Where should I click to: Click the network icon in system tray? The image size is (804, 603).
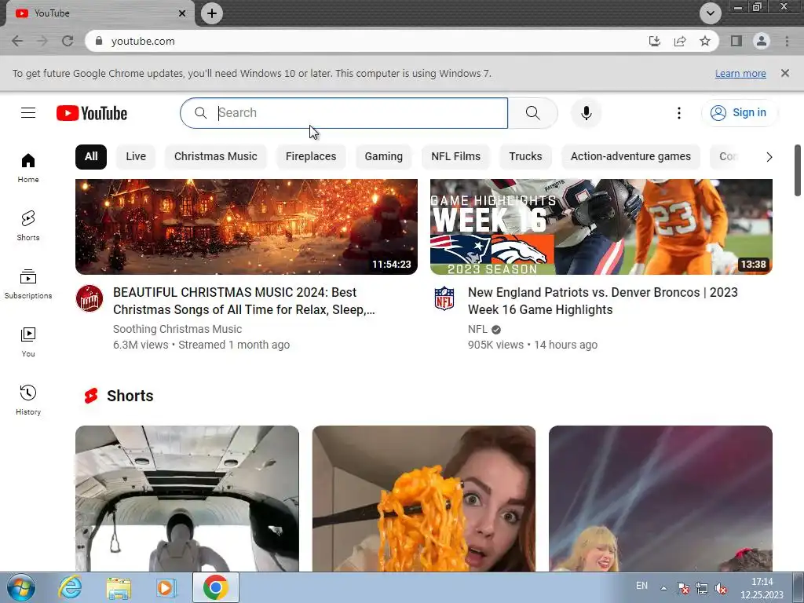[701, 588]
